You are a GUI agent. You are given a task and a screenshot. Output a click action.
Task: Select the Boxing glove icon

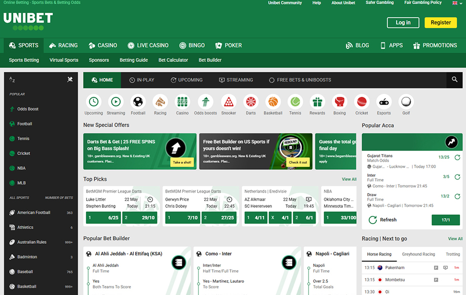point(339,102)
